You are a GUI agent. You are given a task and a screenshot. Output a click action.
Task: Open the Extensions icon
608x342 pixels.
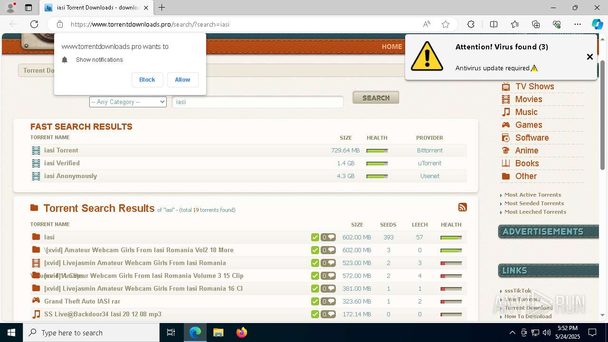coord(471,24)
